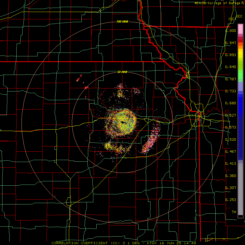The image size is (245, 245).
Task: Click the 0.467 scale value
Action: [x=231, y=151]
